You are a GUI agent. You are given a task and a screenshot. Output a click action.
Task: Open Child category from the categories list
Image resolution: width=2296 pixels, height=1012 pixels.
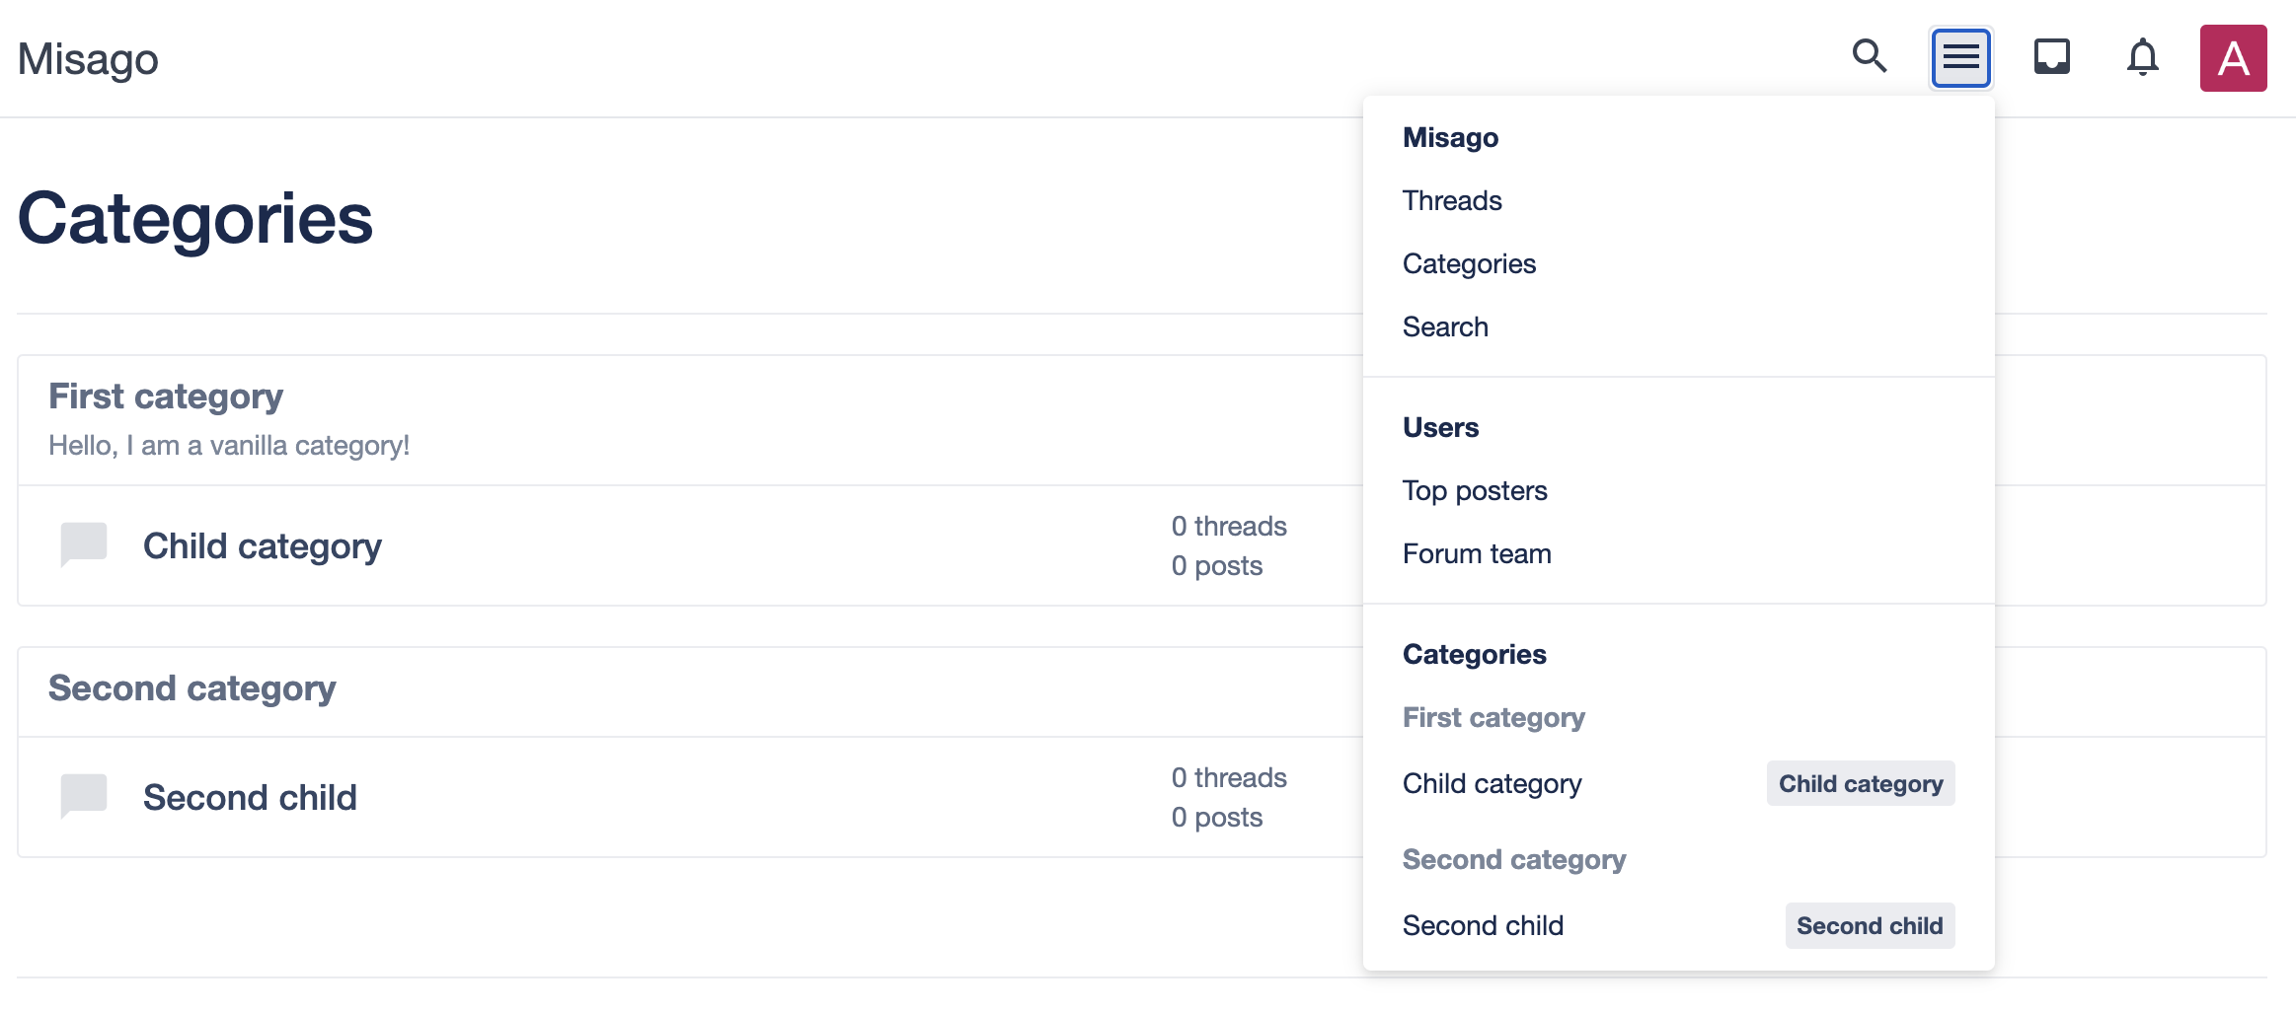(x=263, y=546)
